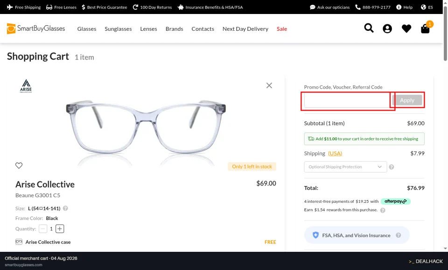Add Beaune G3001 to wishlist heart

click(19, 166)
